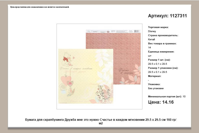Click the scrapbooking paper product image
Viewport: 199px width, 133px height.
pyautogui.click(x=99, y=66)
